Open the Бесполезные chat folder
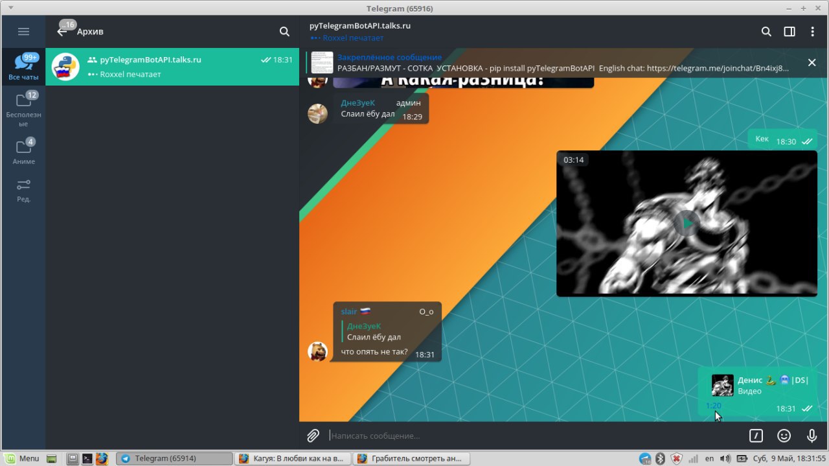829x466 pixels. pos(23,109)
